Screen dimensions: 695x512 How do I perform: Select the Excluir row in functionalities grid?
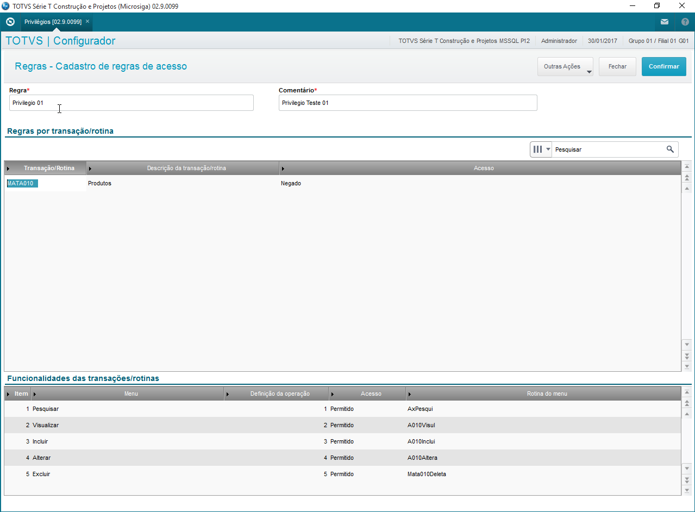click(x=342, y=474)
